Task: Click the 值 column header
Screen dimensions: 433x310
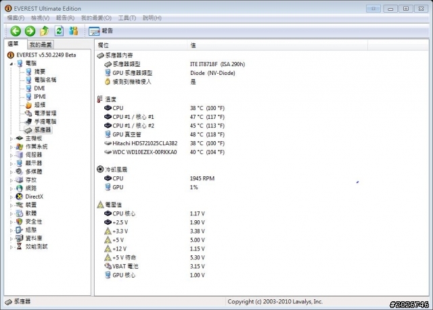Action: coord(277,45)
